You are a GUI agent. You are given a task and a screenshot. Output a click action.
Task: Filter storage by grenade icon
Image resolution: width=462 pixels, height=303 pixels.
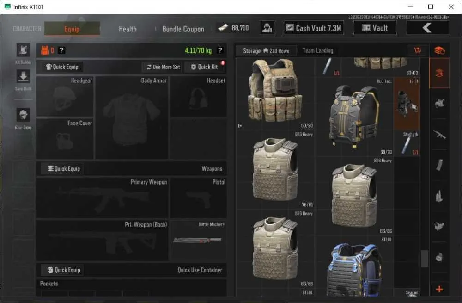(x=439, y=257)
